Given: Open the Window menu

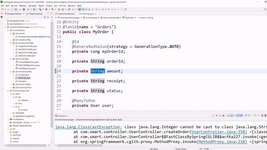Looking at the screenshot, I should 71,5.
